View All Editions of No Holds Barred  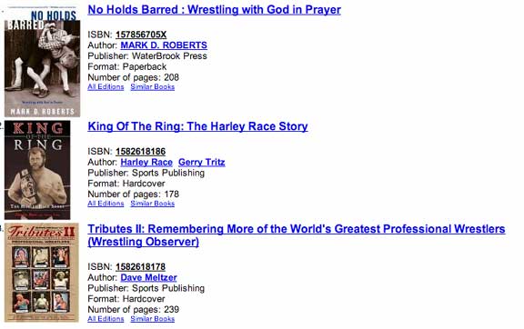pos(106,87)
